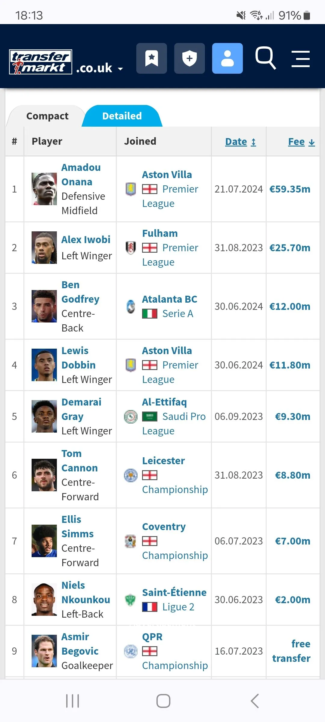325x722 pixels.
Task: Open the hamburger menu
Action: click(301, 59)
